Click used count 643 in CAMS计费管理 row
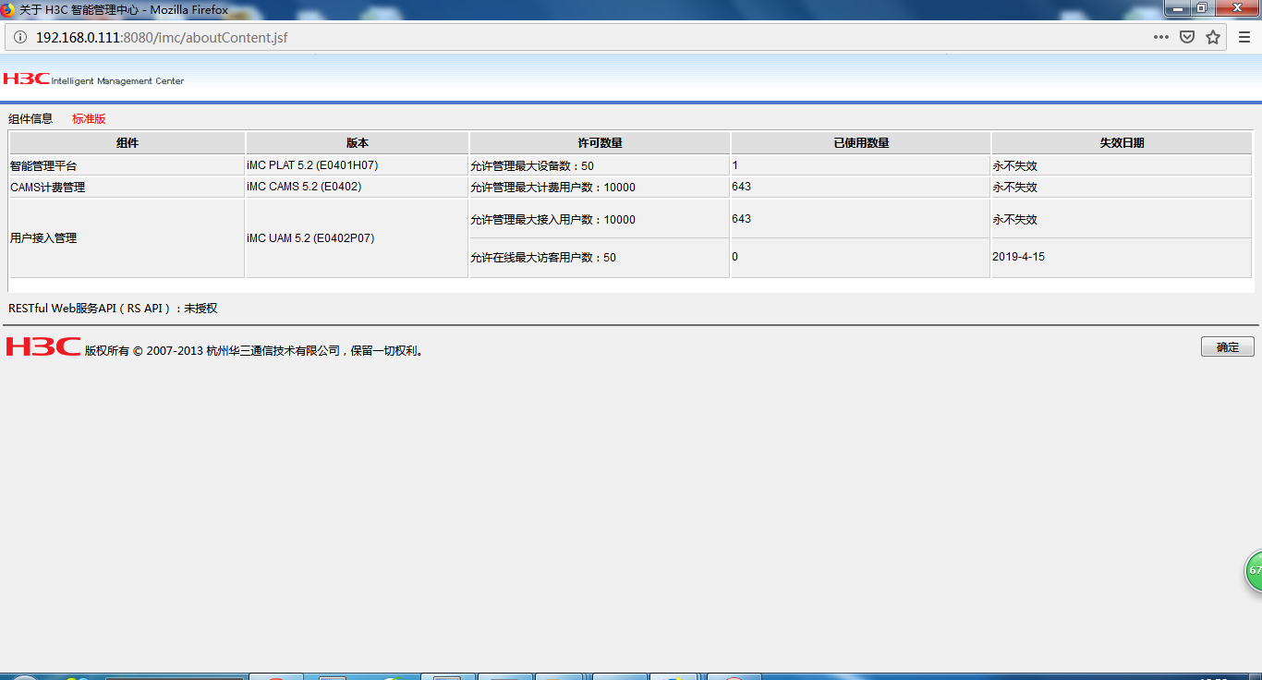The width and height of the screenshot is (1262, 680). point(741,188)
